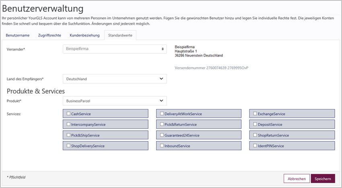This screenshot has width=342, height=188.
Task: Toggle the ShopReturnService checkbox
Action: click(255, 135)
